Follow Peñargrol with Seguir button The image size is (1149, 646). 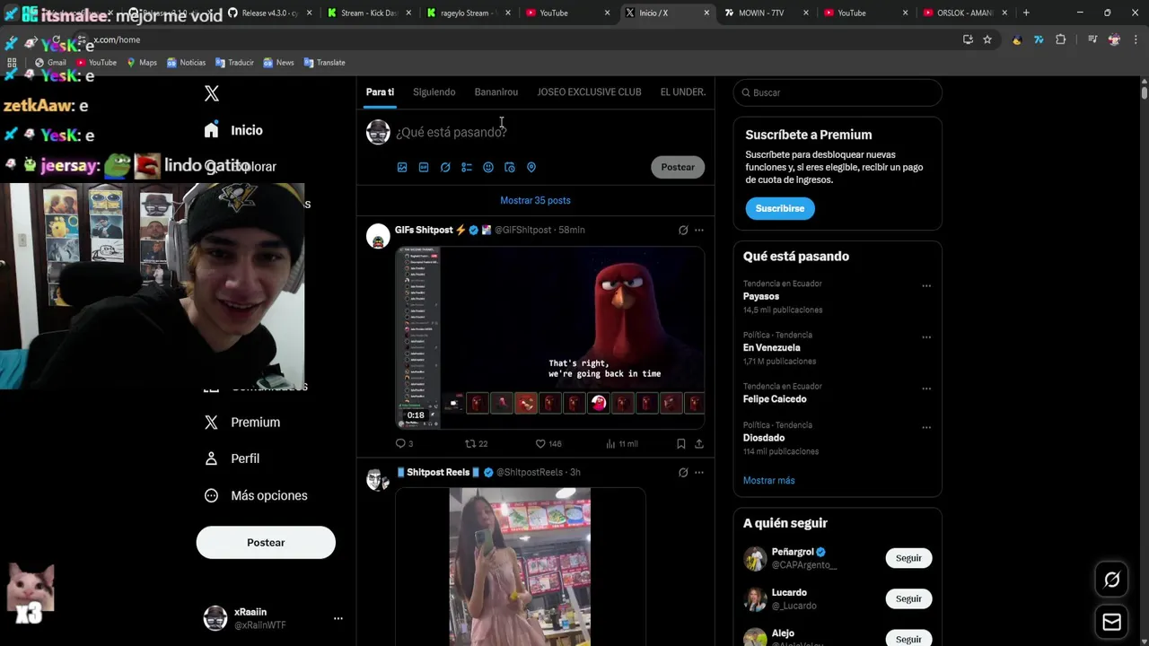pos(908,558)
